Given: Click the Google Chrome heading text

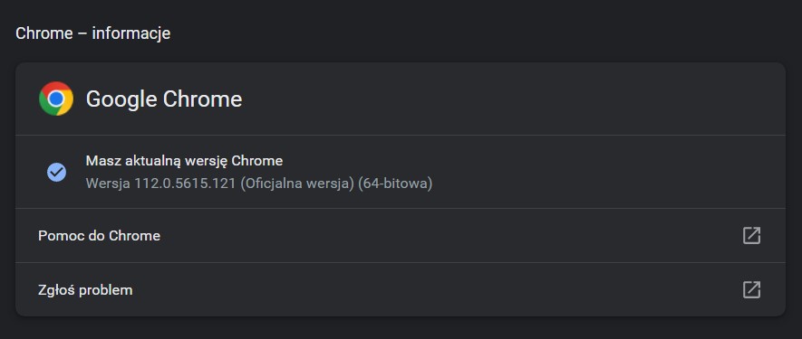Looking at the screenshot, I should [x=164, y=99].
